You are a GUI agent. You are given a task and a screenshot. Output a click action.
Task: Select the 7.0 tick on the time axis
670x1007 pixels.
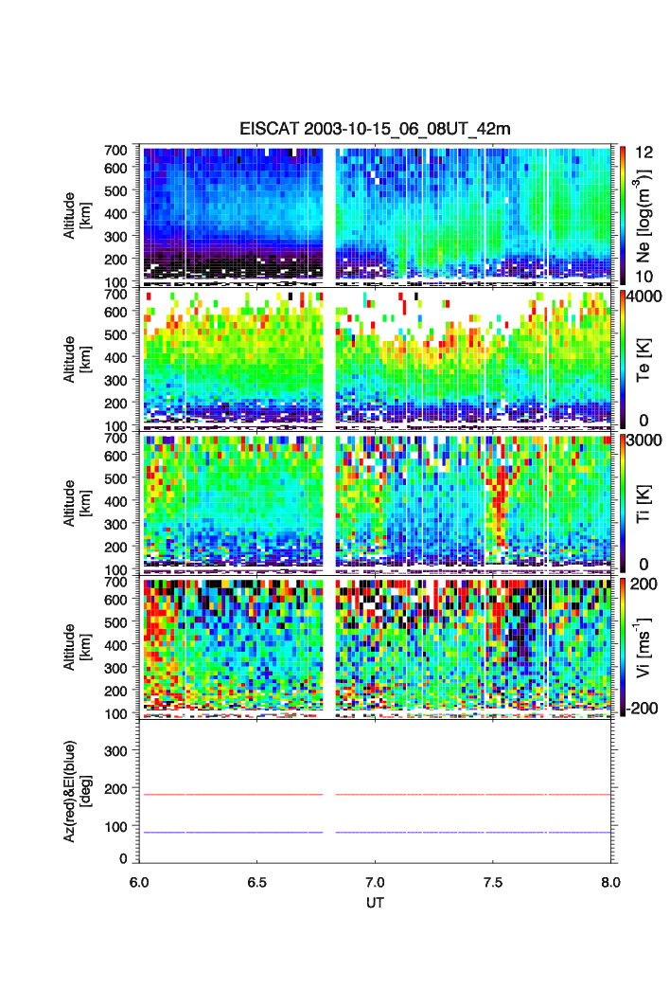(376, 881)
